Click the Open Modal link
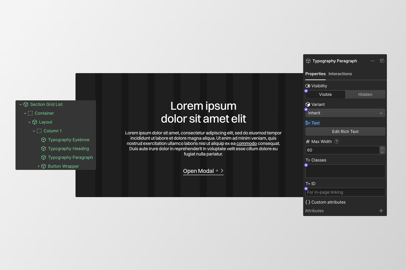Viewport: 406px width, 270px height. pos(203,171)
